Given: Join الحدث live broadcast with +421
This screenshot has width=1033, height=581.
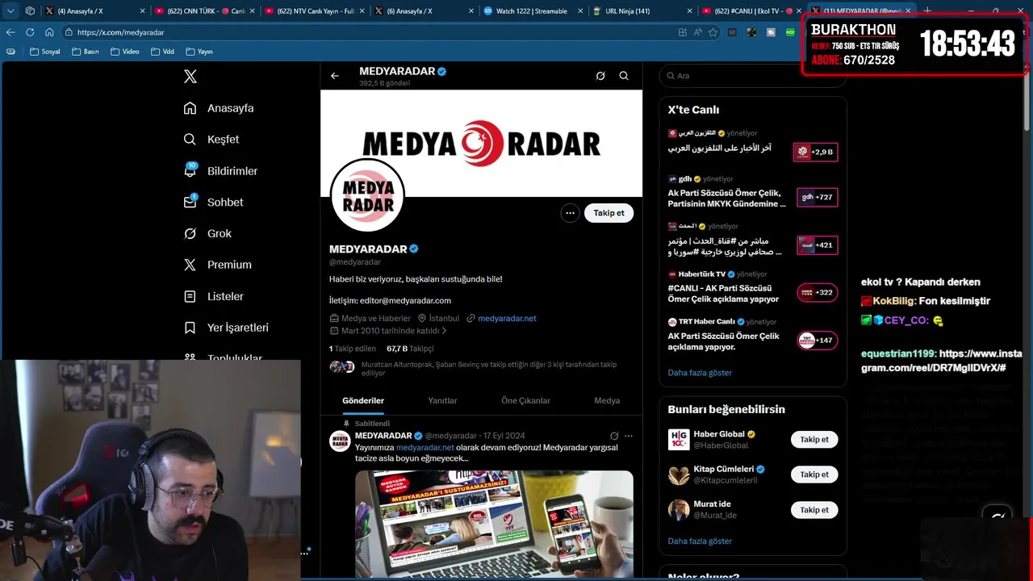Looking at the screenshot, I should point(817,245).
